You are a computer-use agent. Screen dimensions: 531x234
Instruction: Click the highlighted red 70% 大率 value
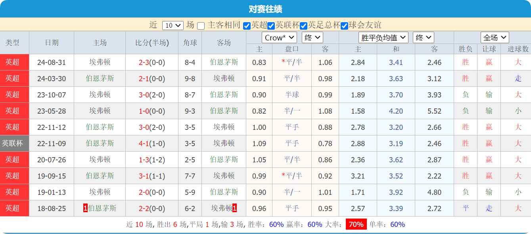(355, 224)
